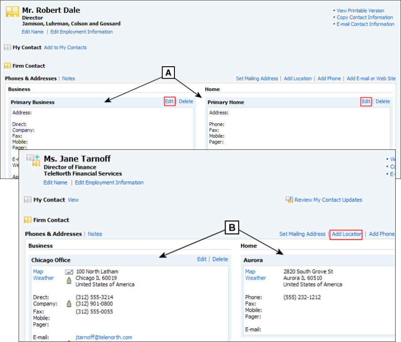Click Add Location in Jane Tarnoff's window
Screen dimensions: 401x342
(x=347, y=234)
